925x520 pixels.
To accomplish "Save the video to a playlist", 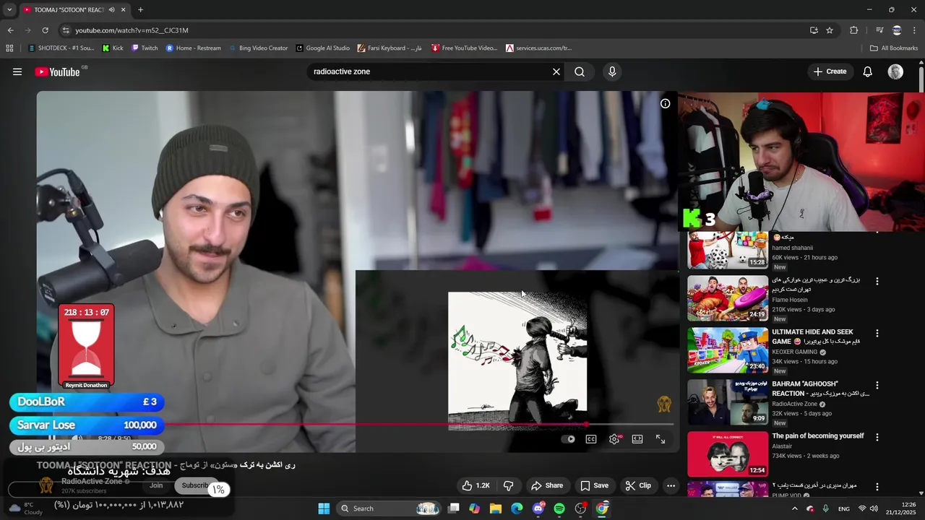I will click(595, 486).
